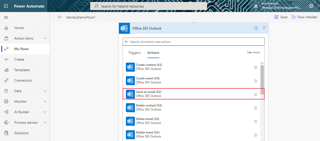Select the Actions tab
Image resolution: width=320 pixels, height=141 pixels.
pos(153,53)
